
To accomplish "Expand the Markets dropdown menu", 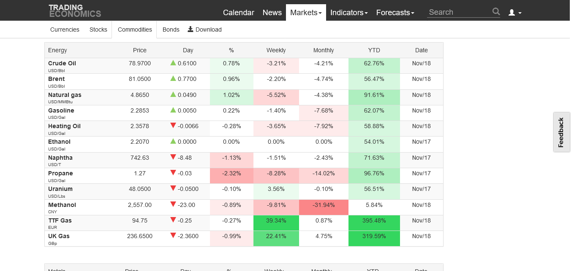I will [x=306, y=13].
